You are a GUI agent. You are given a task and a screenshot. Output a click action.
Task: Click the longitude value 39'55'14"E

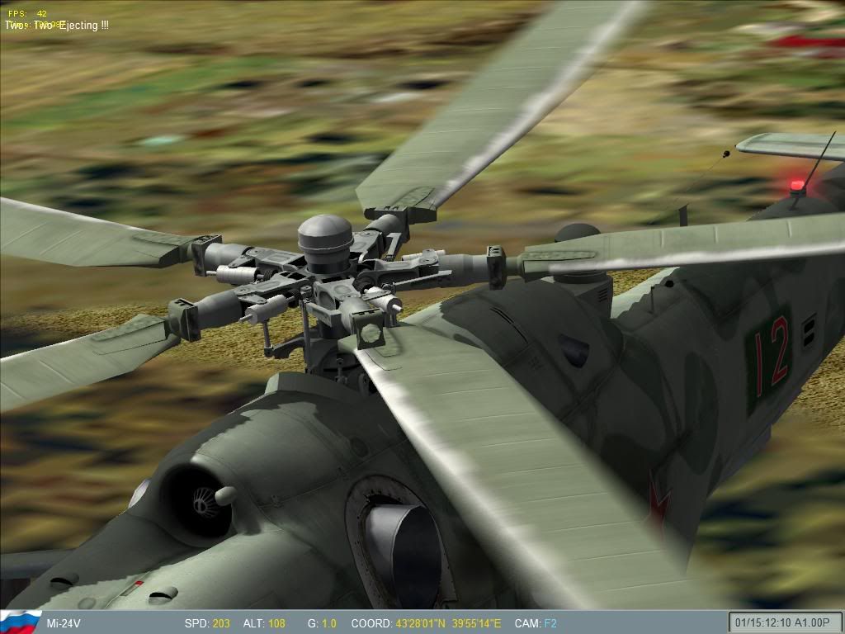(x=476, y=624)
